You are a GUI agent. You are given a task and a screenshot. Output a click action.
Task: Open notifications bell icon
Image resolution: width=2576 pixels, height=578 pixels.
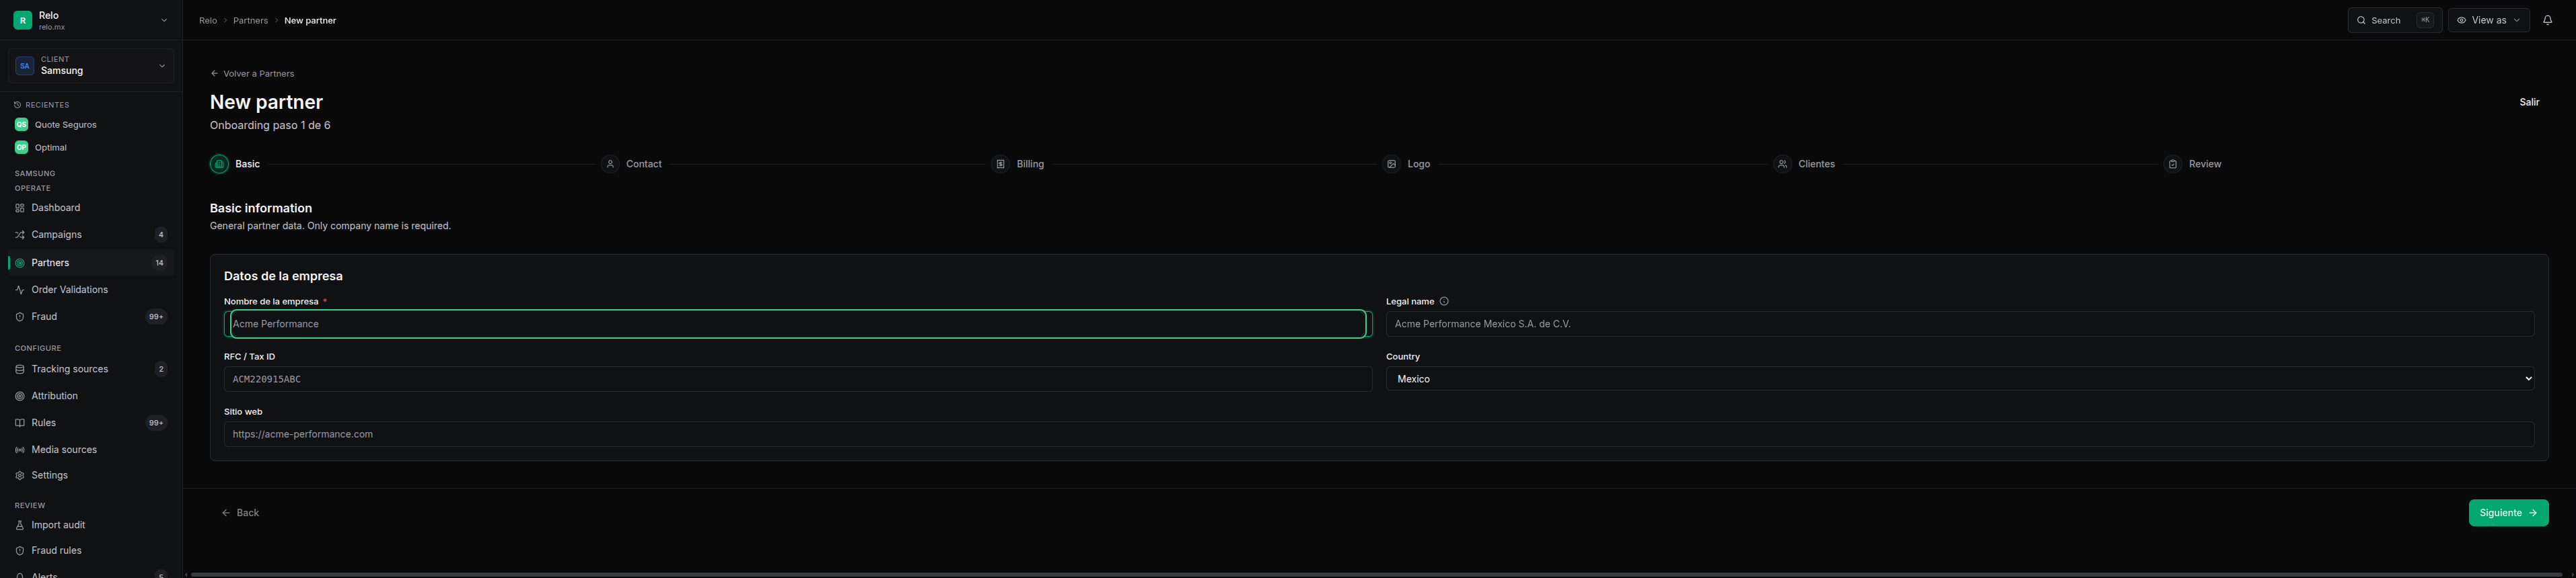[x=2547, y=20]
